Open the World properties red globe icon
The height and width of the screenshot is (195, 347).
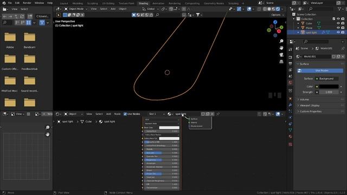pyautogui.click(x=291, y=82)
